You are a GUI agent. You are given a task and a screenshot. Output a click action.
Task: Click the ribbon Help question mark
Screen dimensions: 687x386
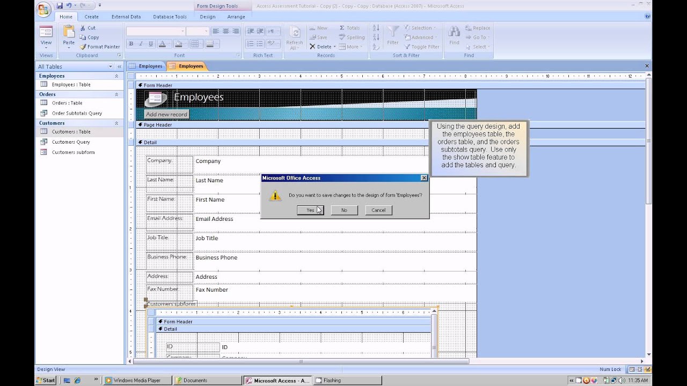pyautogui.click(x=647, y=17)
